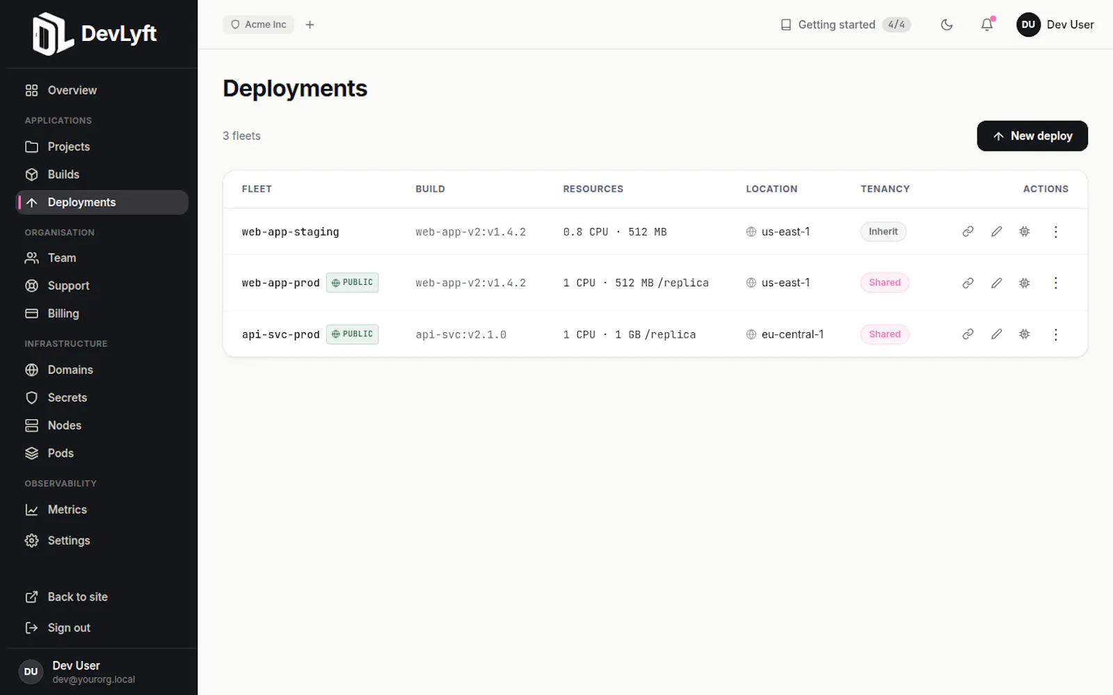
Task: Open Projects in the sidebar
Action: tap(102, 147)
